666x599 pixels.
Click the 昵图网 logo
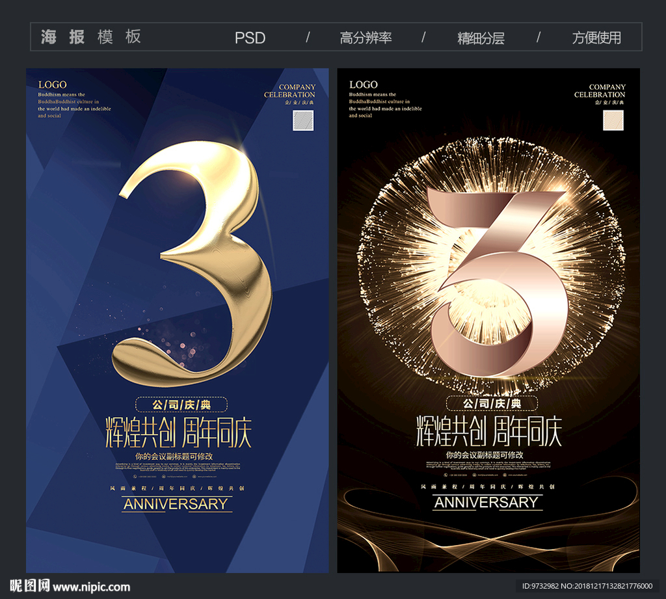point(30,585)
